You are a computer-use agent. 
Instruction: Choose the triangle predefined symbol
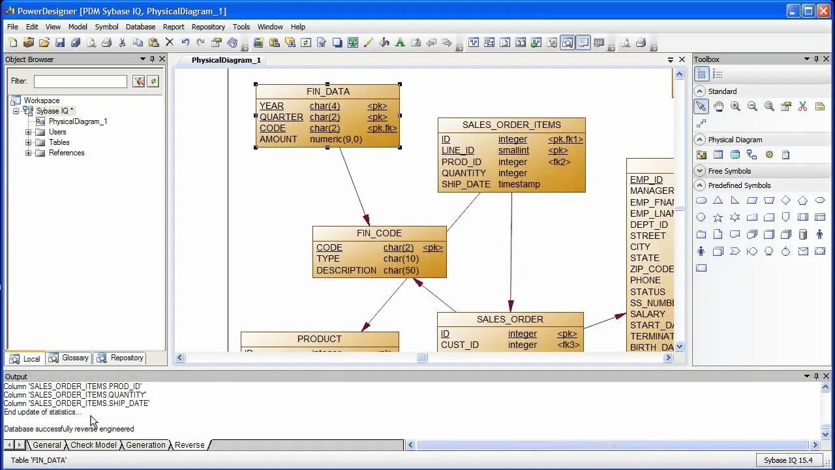718,200
